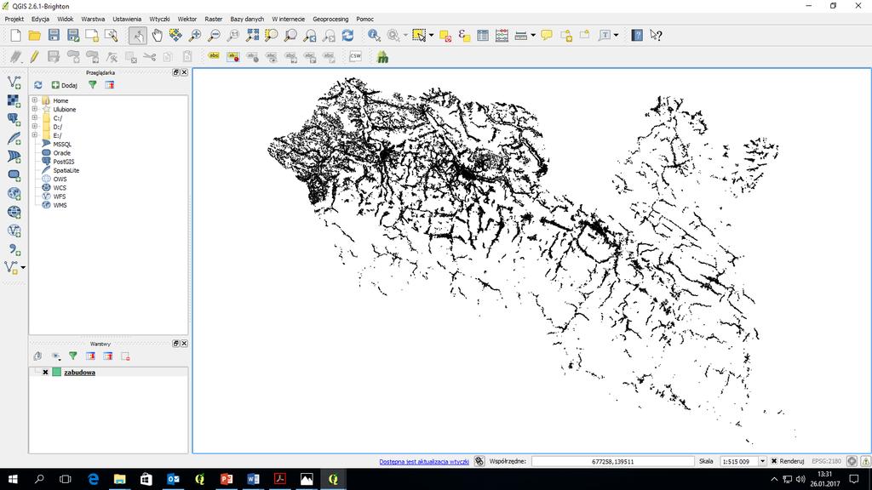Toggle the Renderuj checkbox
This screenshot has width=872, height=490.
click(773, 461)
